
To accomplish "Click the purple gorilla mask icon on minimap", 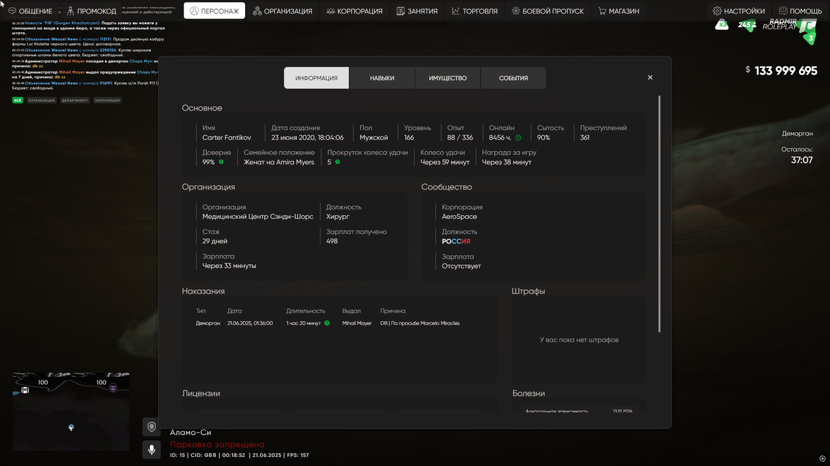I will click(113, 388).
